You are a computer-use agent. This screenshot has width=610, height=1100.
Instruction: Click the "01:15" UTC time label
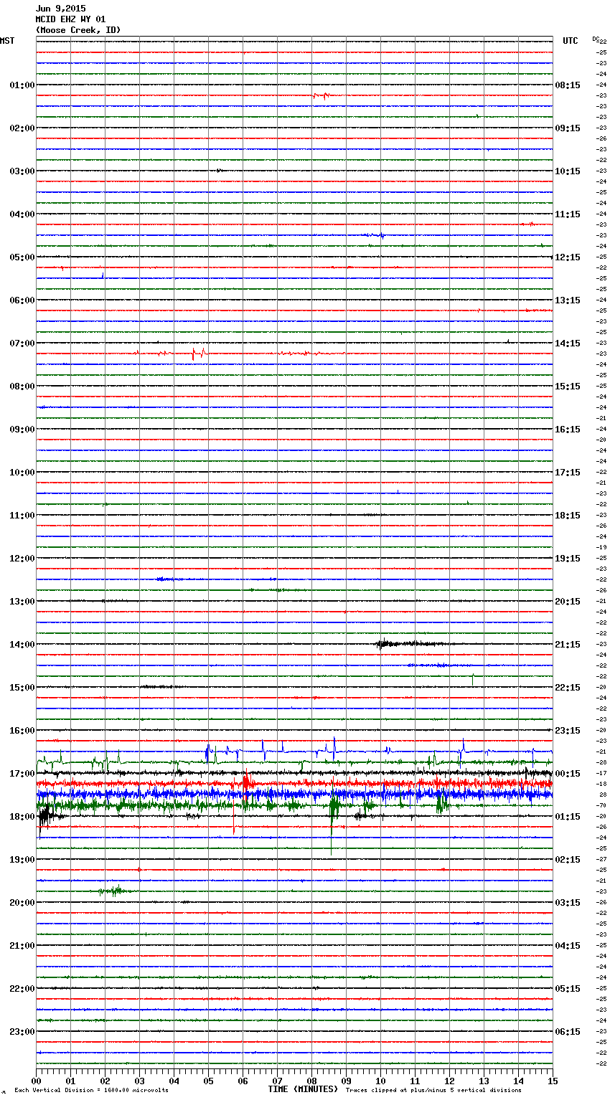pos(568,817)
